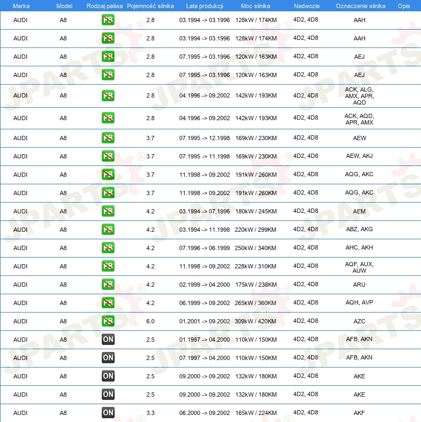Click the petrol icon in the 180kW AEM row
The height and width of the screenshot is (422, 421).
coord(108,211)
